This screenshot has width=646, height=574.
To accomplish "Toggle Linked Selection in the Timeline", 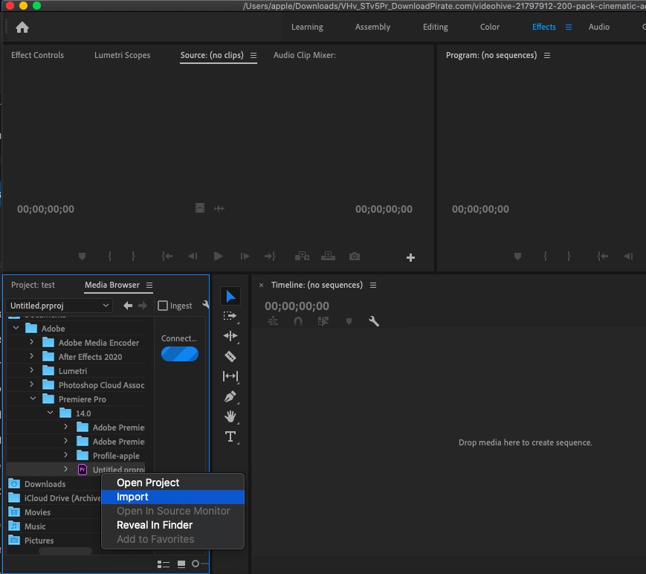I will pyautogui.click(x=323, y=321).
